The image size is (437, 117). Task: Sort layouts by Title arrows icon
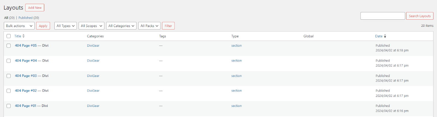[23, 36]
